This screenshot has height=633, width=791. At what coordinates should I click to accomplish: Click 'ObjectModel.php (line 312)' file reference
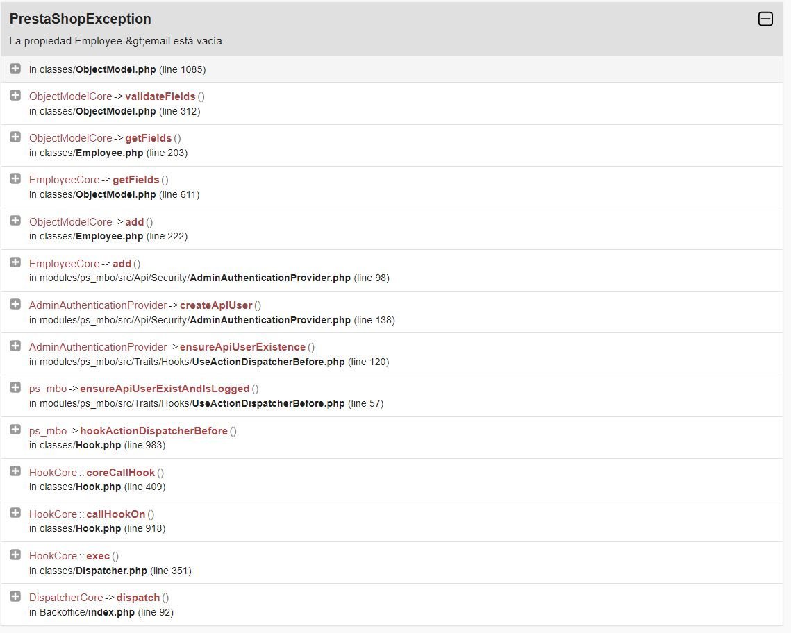(138, 111)
